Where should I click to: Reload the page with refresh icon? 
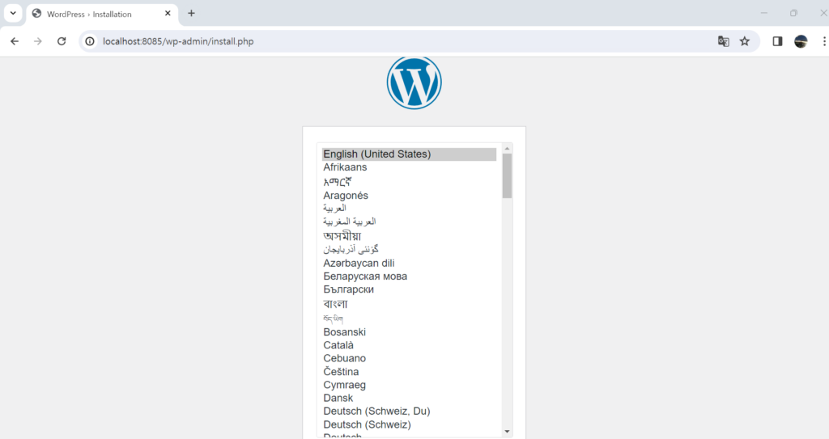point(62,41)
